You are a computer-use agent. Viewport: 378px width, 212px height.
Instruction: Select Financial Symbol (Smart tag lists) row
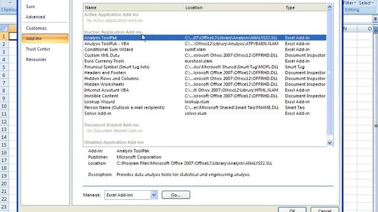205,67
